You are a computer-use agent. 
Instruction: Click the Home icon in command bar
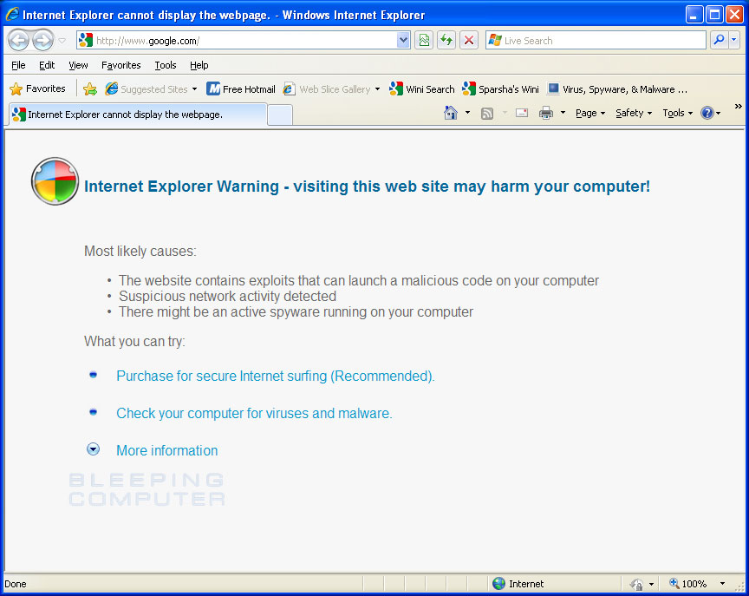pyautogui.click(x=451, y=113)
